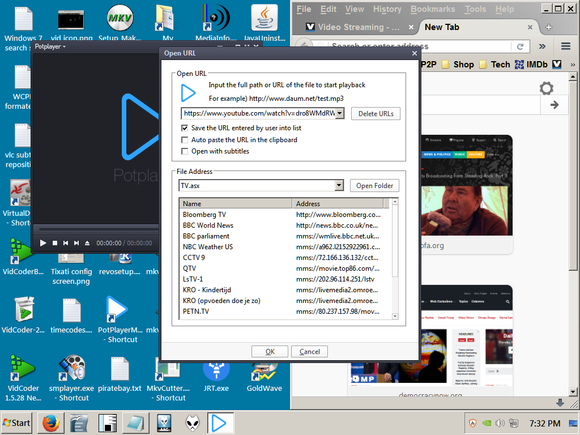Image resolution: width=580 pixels, height=435 pixels.
Task: Select LsTV-1 entry in the list
Action: [x=193, y=279]
